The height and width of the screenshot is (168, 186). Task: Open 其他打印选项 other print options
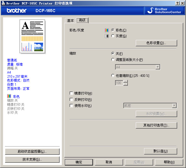click(x=156, y=125)
